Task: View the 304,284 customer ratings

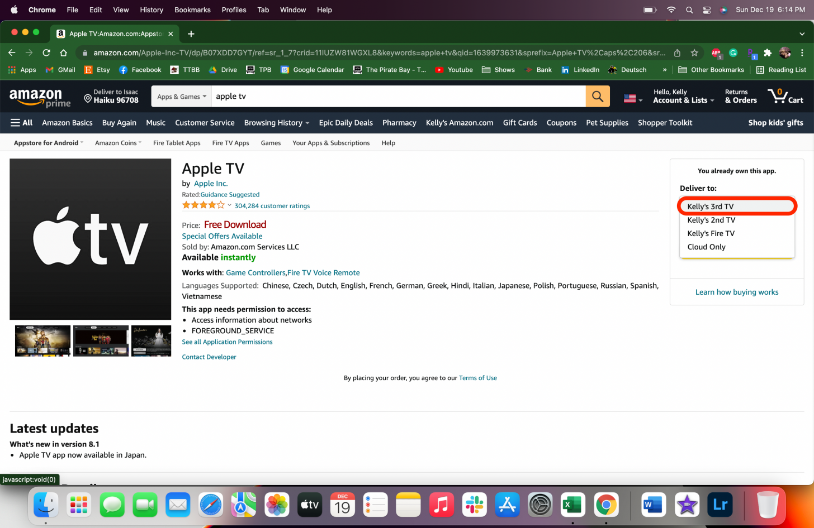Action: [272, 206]
